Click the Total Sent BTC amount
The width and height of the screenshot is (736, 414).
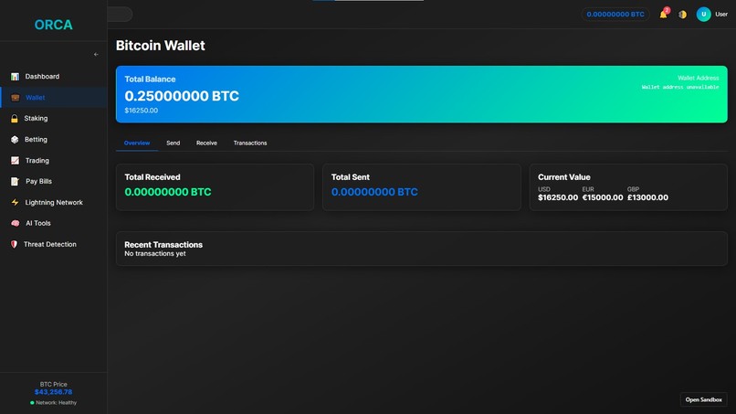[374, 192]
